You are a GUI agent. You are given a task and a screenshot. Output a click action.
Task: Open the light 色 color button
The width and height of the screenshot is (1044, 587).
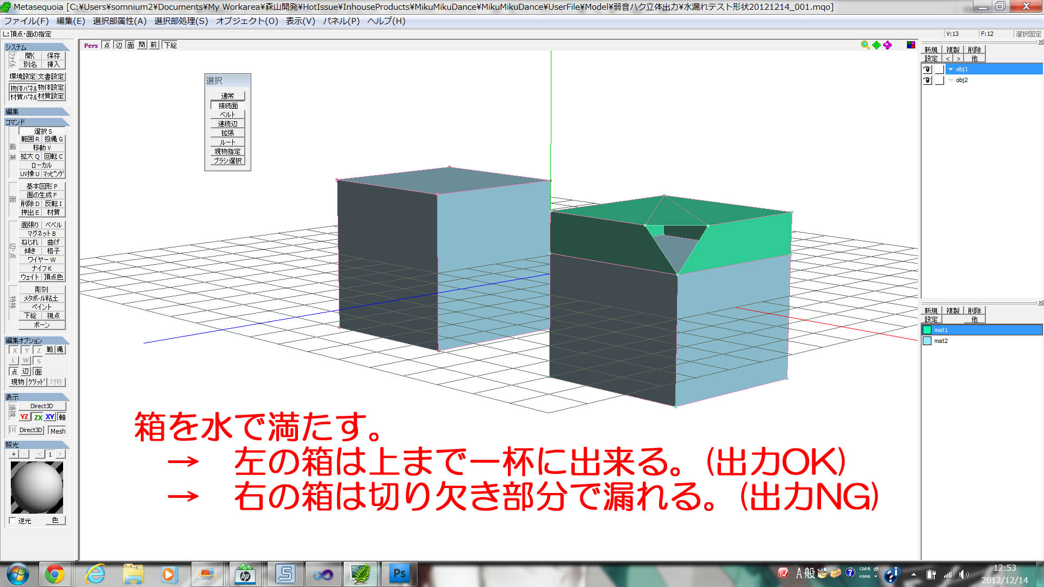tap(55, 520)
